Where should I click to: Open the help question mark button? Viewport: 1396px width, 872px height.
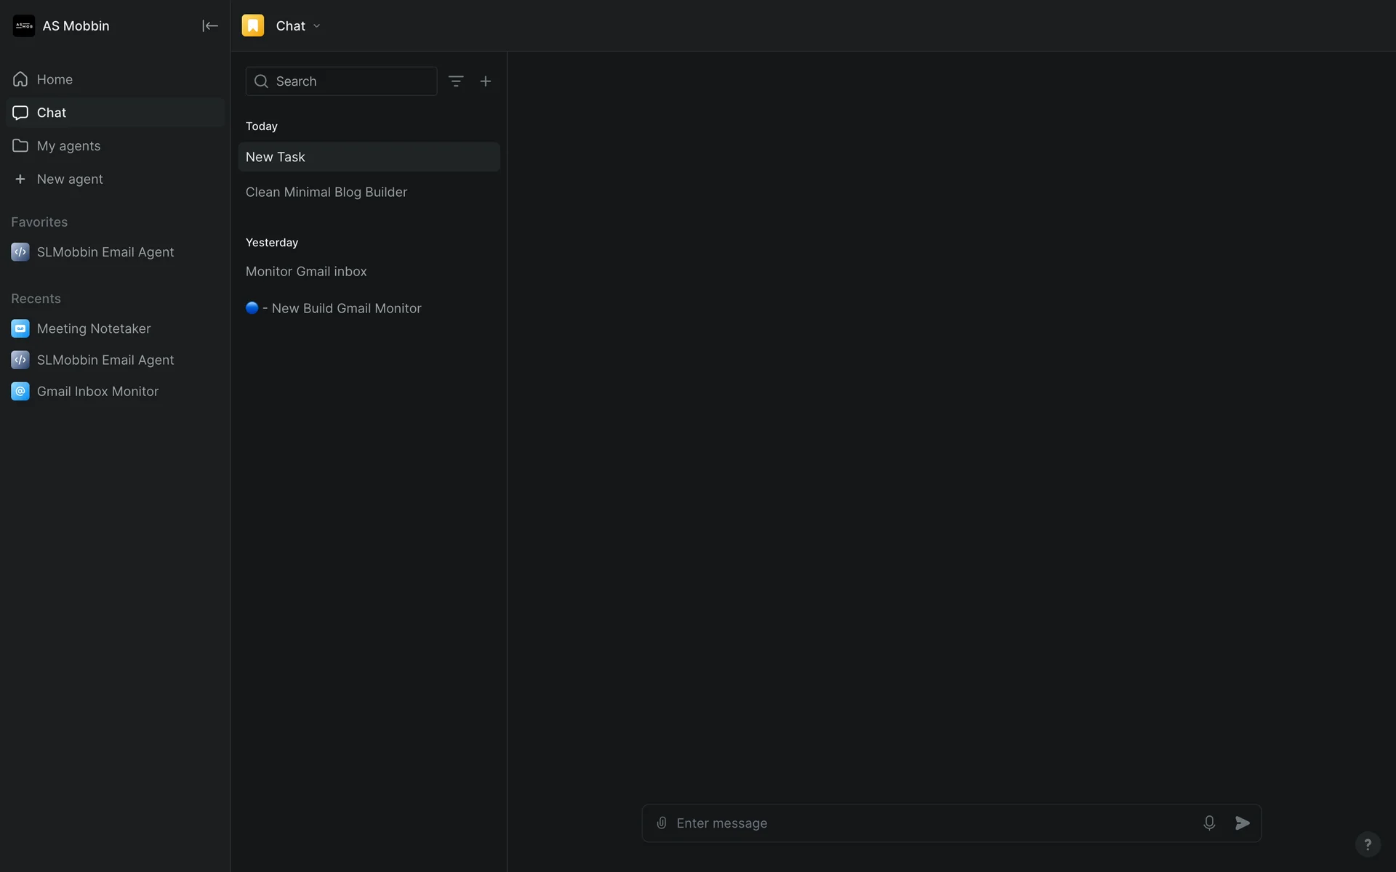[x=1367, y=844]
